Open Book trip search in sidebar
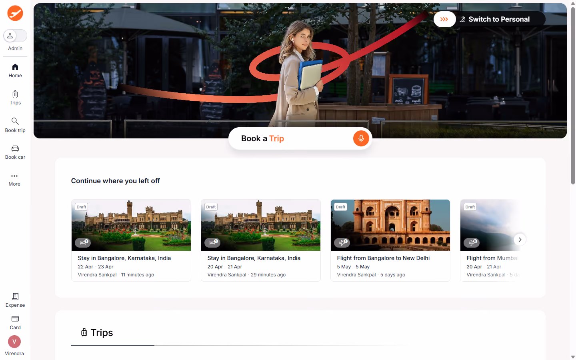The height and width of the screenshot is (360, 576). pos(15,125)
